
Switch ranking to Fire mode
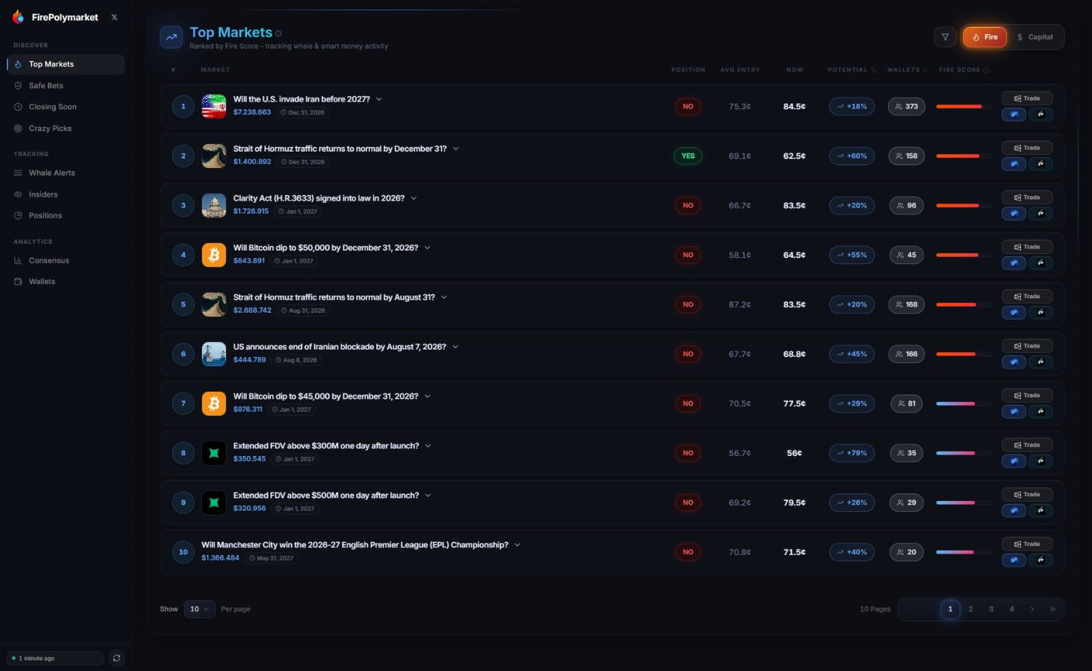click(x=985, y=37)
